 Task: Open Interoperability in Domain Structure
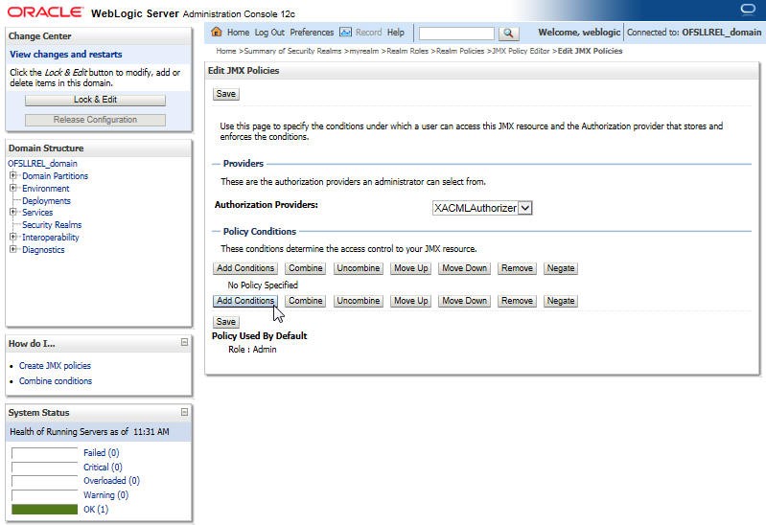point(50,238)
